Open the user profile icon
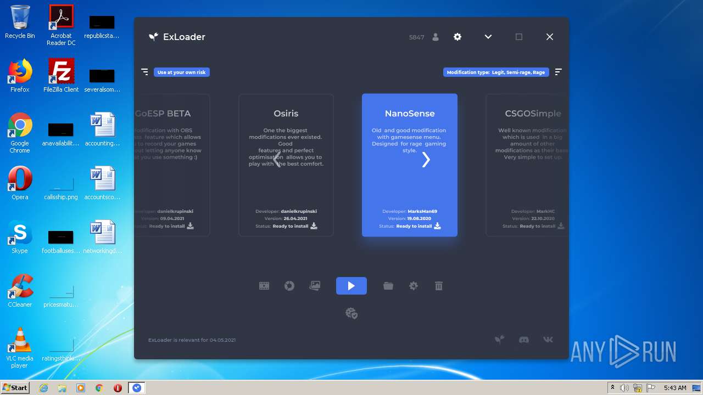The height and width of the screenshot is (395, 703). coord(436,37)
